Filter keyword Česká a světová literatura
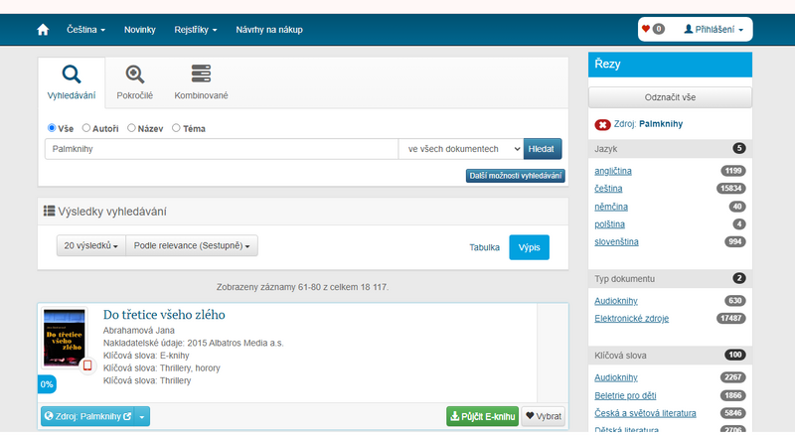 click(645, 413)
